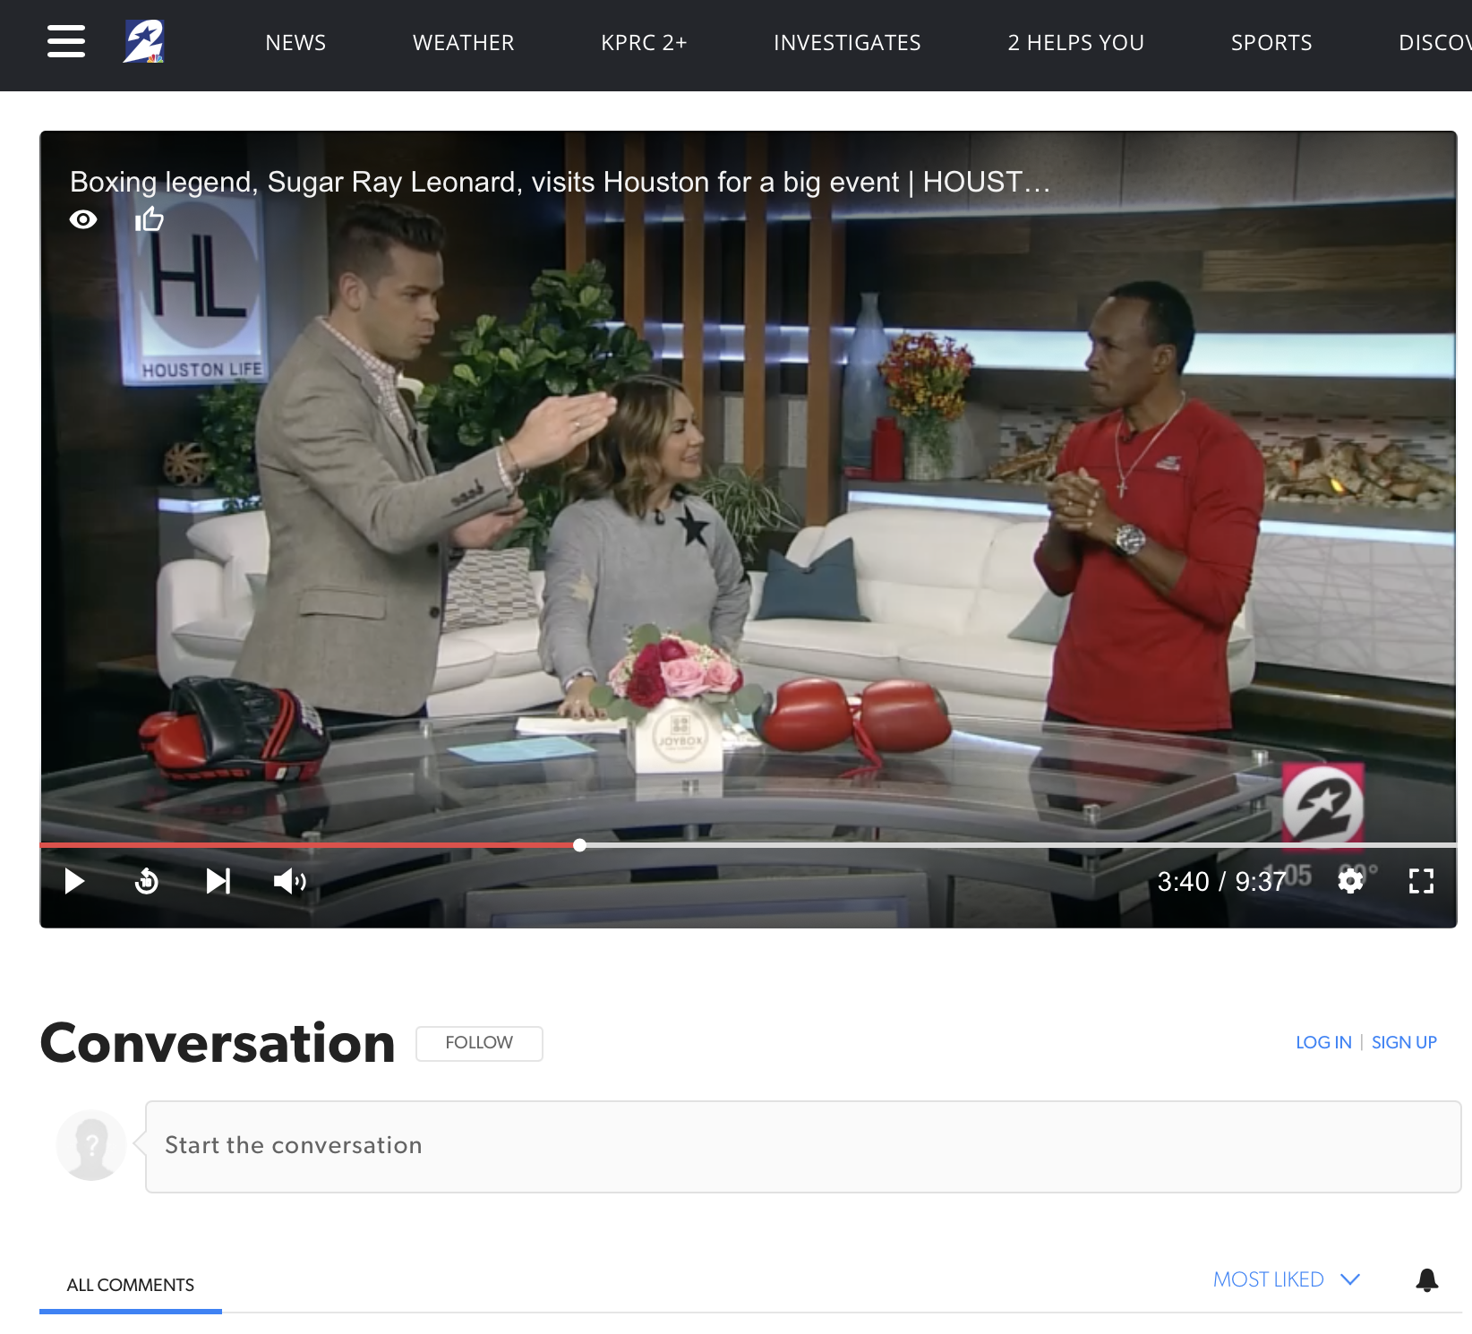Open the partly visible DISCOVER menu item
Viewport: 1472px width, 1334px height.
[x=1434, y=43]
